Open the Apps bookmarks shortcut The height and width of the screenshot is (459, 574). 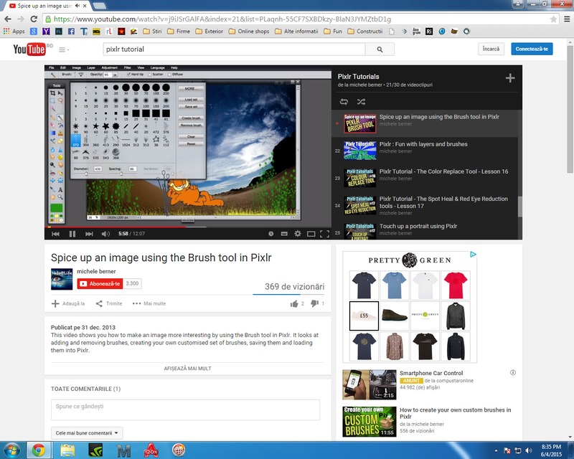14,32
